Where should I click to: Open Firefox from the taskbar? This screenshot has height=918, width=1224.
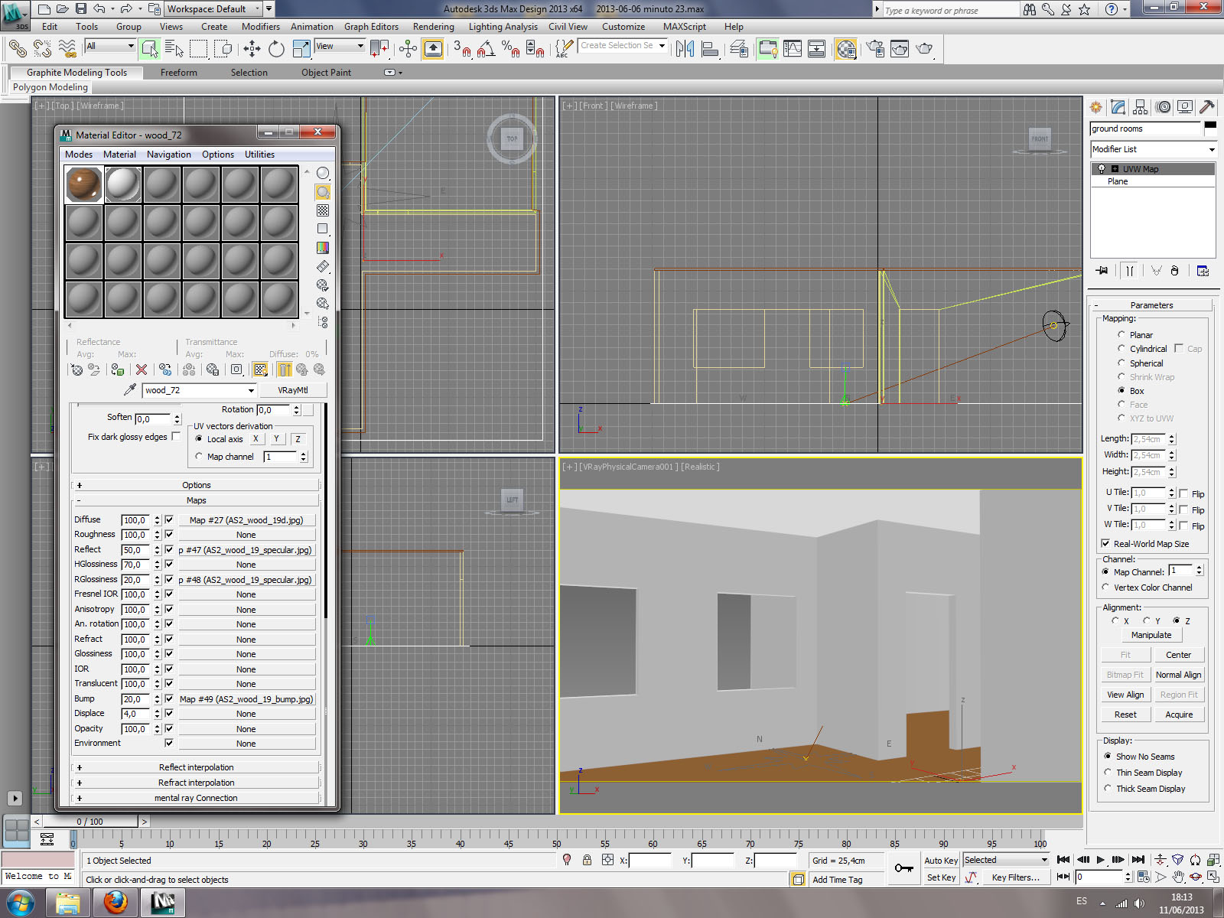point(116,903)
